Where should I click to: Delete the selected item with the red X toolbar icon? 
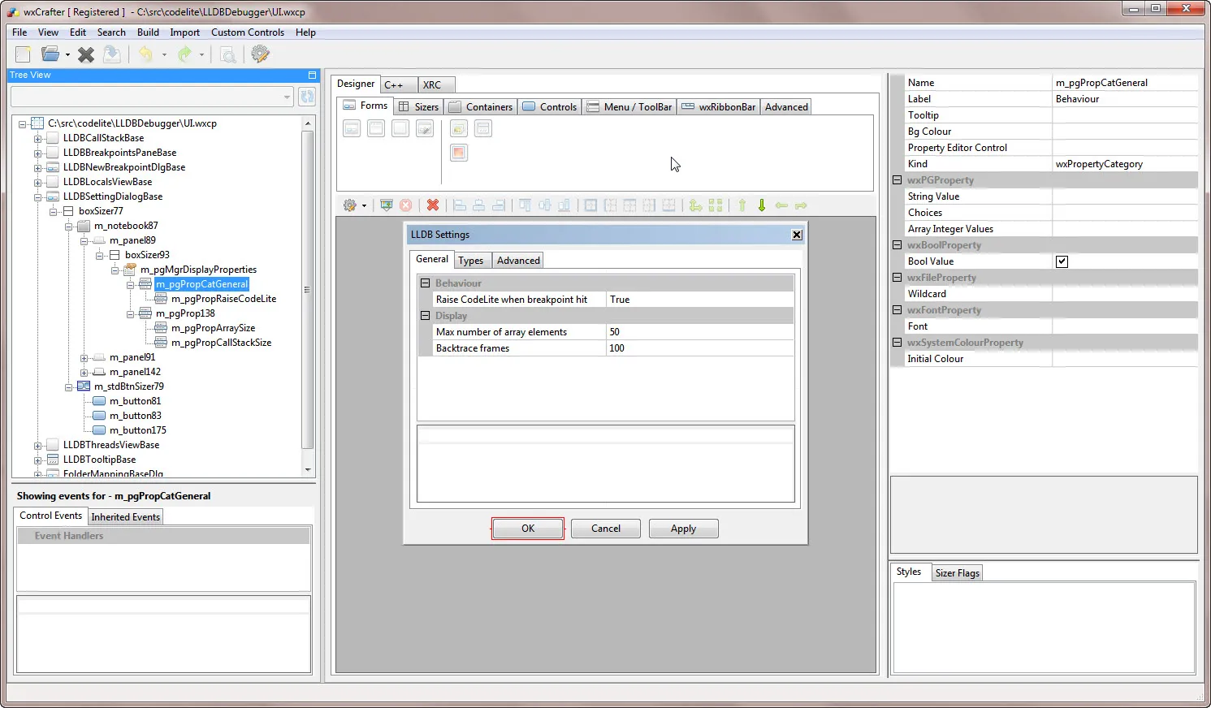pyautogui.click(x=433, y=205)
